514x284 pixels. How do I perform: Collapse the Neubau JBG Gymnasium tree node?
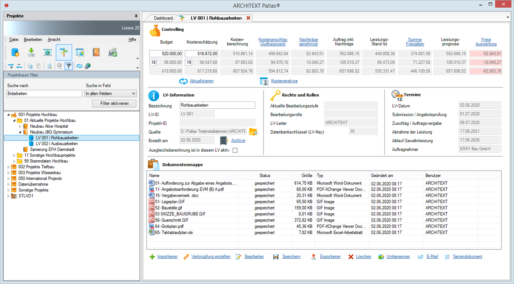pyautogui.click(x=20, y=132)
